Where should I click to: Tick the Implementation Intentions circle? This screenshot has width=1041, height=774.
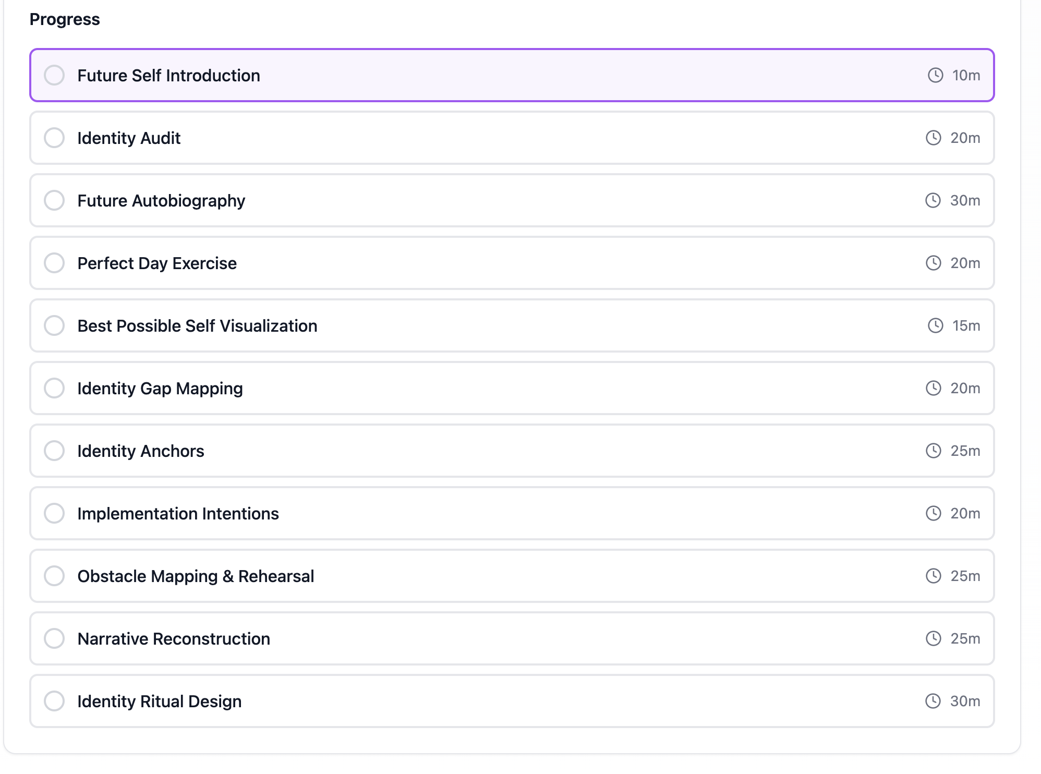click(54, 513)
